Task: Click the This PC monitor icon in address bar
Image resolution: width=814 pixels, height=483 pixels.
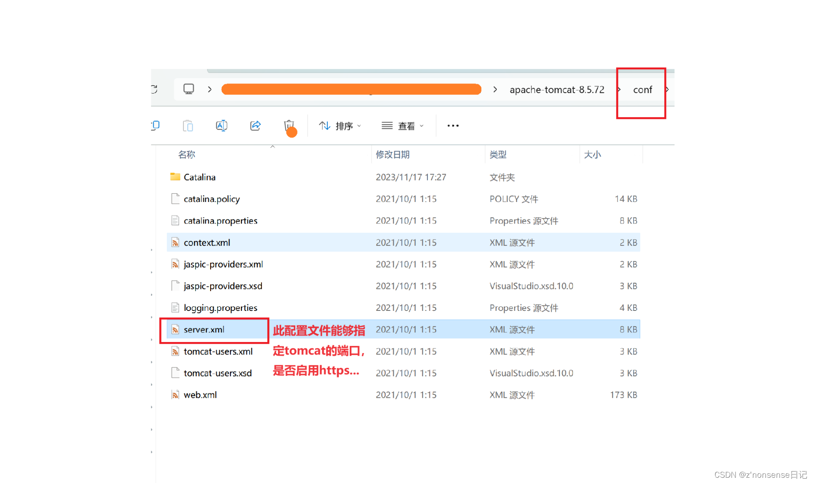Action: 189,89
